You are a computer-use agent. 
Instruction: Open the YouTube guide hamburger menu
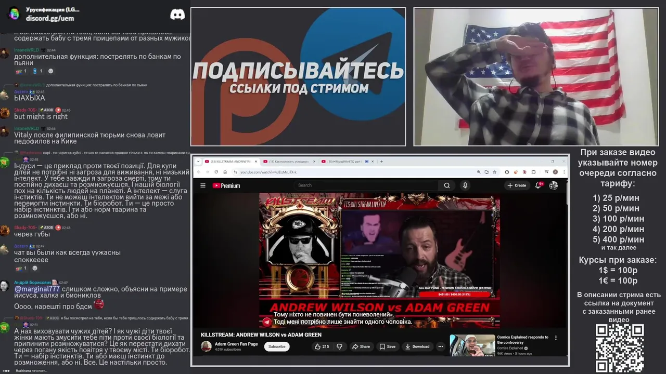[203, 185]
